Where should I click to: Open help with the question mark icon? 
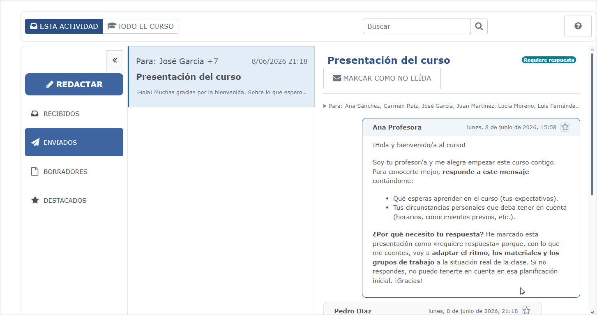tap(578, 26)
